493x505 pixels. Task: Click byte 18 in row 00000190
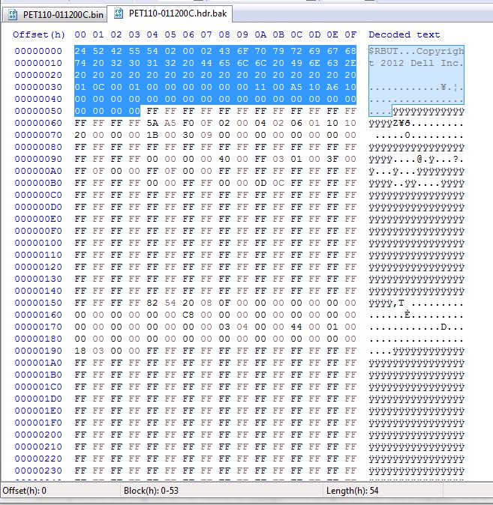click(x=80, y=351)
